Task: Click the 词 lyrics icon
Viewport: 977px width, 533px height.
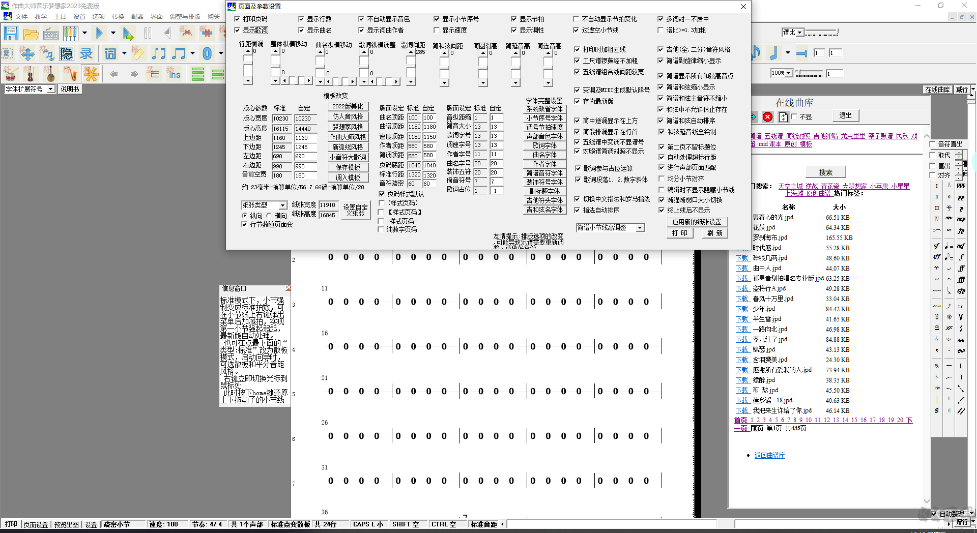Action: 110,53
